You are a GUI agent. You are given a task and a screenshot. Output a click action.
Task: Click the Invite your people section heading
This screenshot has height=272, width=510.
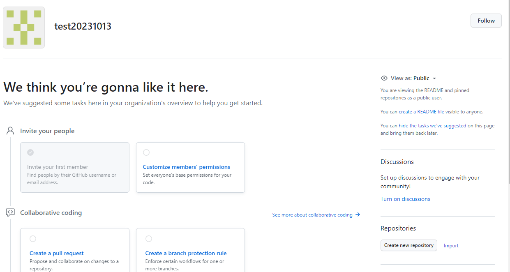coord(47,131)
